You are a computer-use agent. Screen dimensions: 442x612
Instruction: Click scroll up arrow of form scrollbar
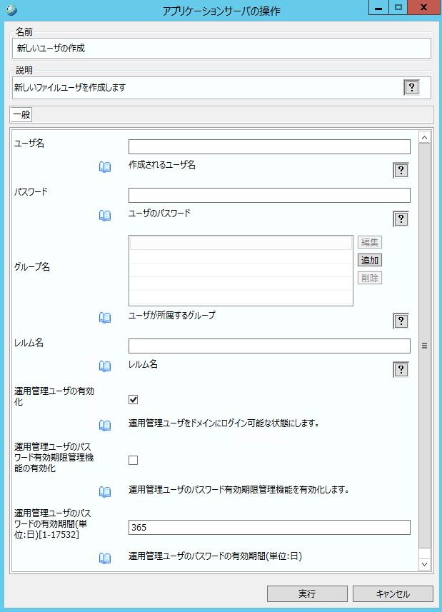click(424, 137)
